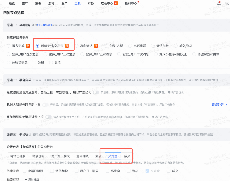This screenshot has height=181, width=230.
Task: Check the 成交 lead progress box
Action: (169, 171)
